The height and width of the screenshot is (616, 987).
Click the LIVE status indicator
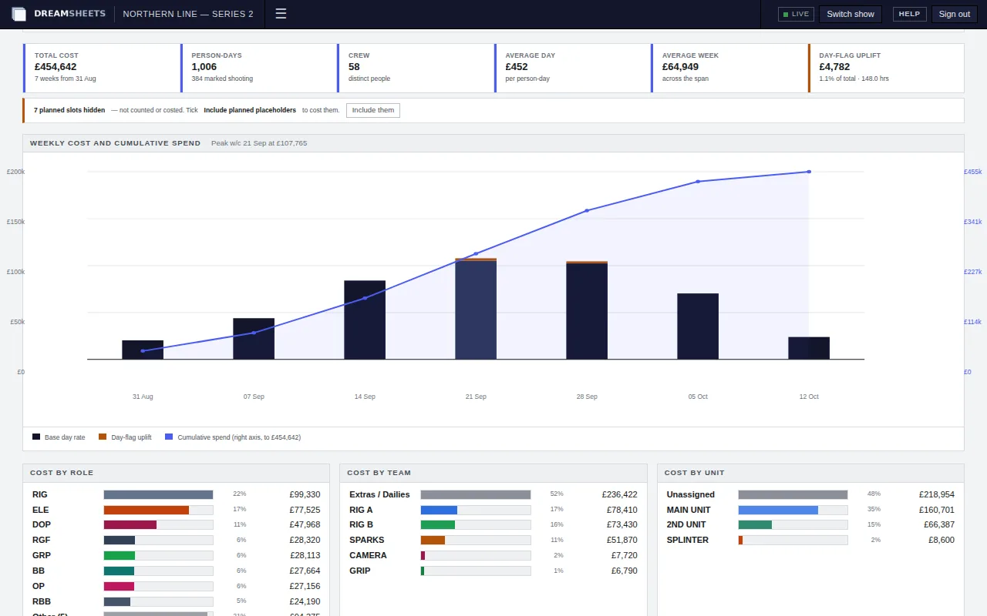click(x=796, y=14)
